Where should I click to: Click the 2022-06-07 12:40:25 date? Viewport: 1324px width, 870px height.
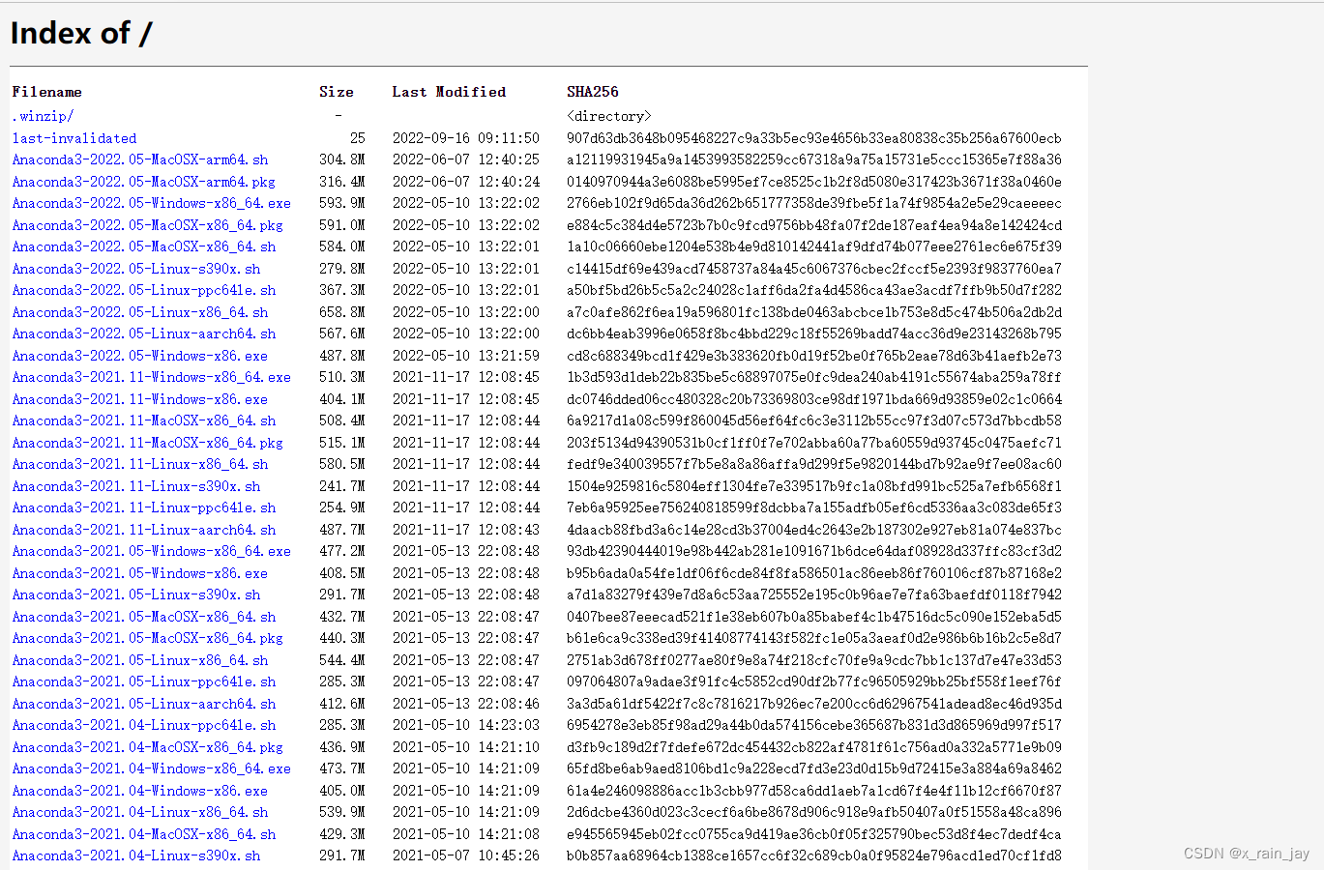tap(466, 159)
